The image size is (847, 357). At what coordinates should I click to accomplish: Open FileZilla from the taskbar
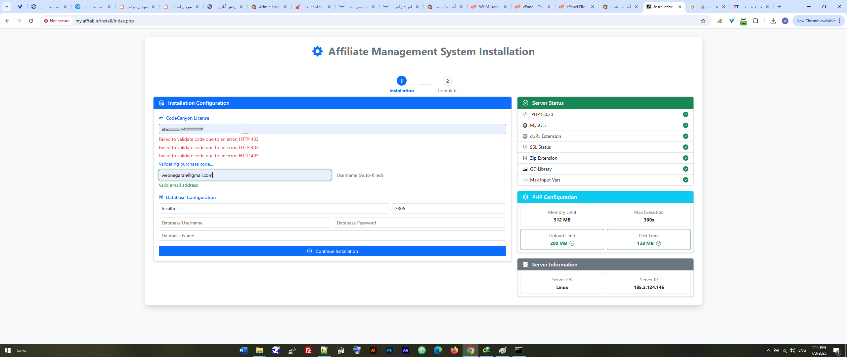pos(308,350)
